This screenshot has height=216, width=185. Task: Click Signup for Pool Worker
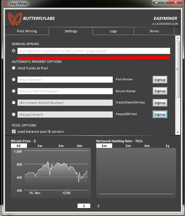point(160,80)
